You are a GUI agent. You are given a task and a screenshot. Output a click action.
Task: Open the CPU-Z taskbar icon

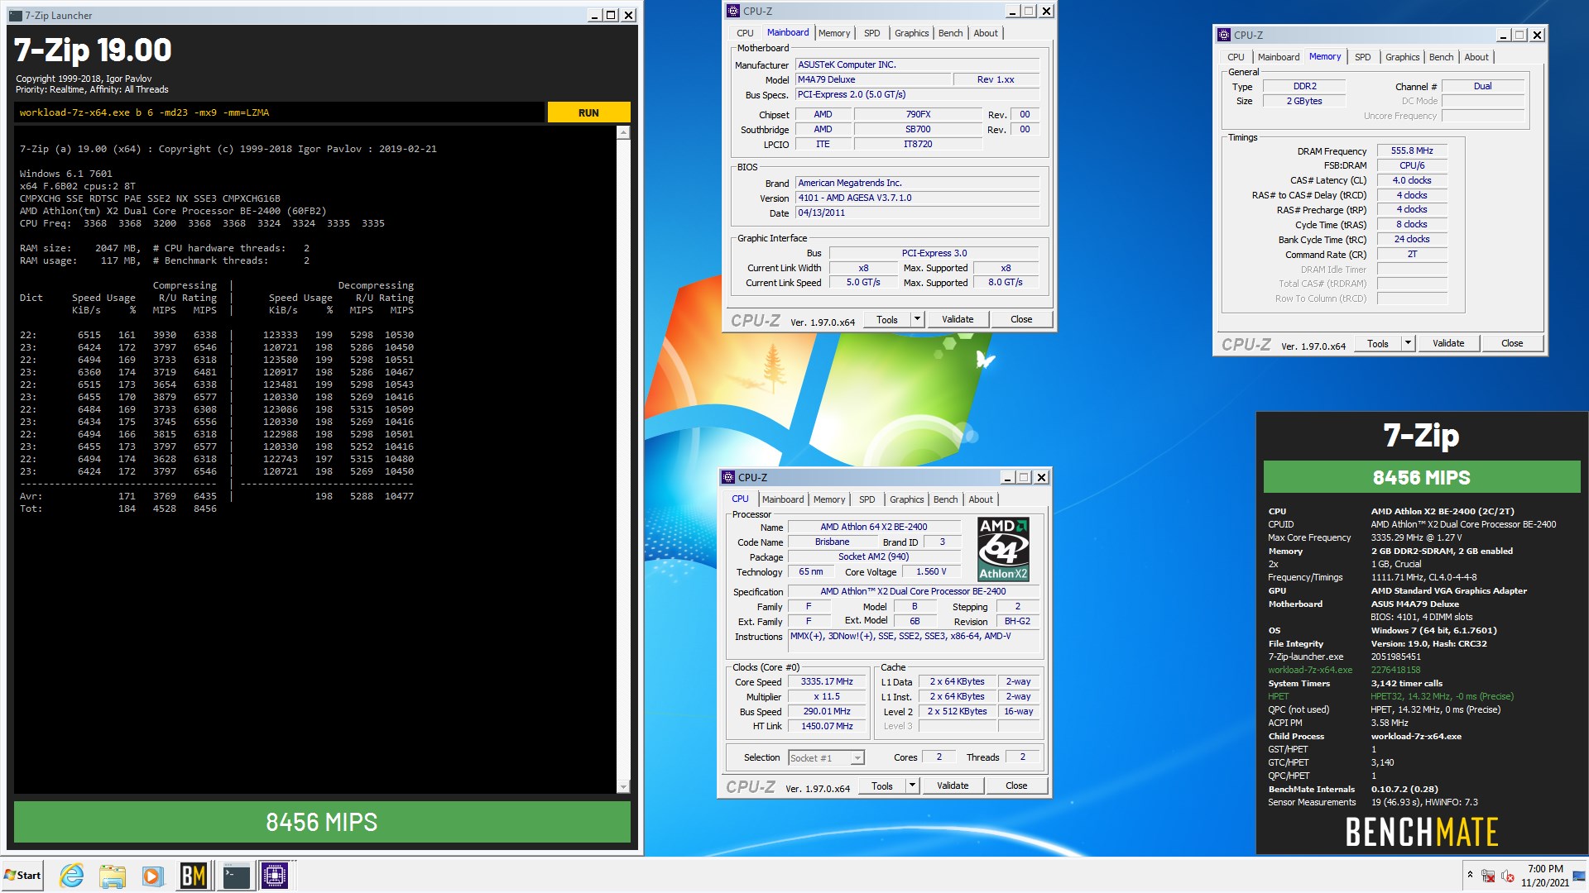coord(275,875)
